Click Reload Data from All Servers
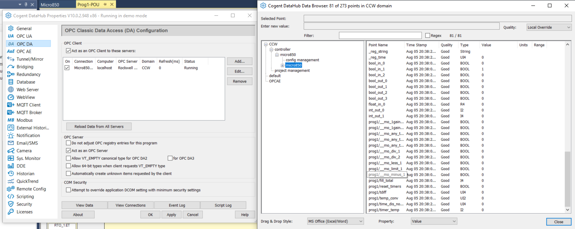 pyautogui.click(x=99, y=127)
